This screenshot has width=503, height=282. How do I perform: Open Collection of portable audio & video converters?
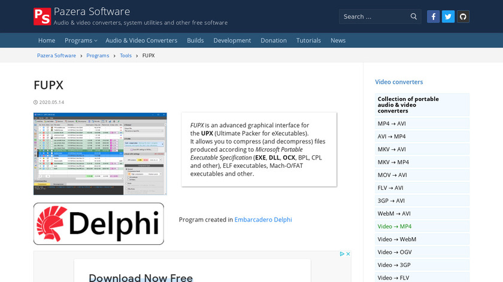[422, 105]
